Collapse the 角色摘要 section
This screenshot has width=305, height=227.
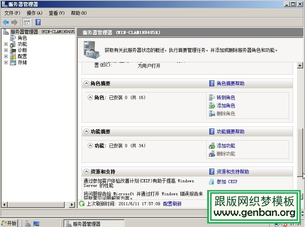pos(85,83)
